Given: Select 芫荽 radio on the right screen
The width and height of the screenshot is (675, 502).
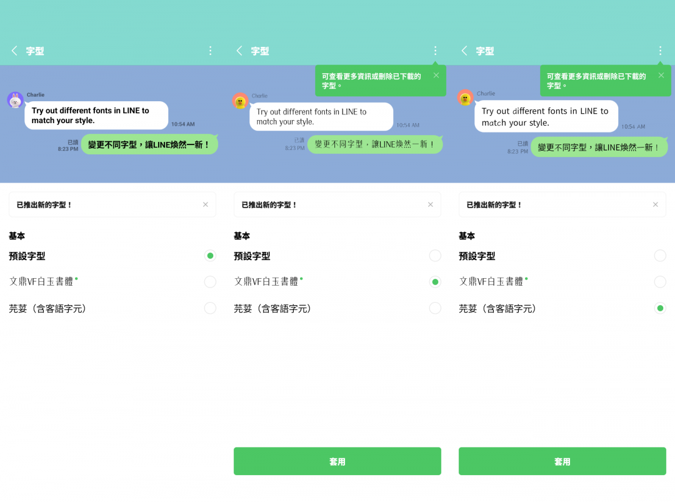Looking at the screenshot, I should coord(660,308).
